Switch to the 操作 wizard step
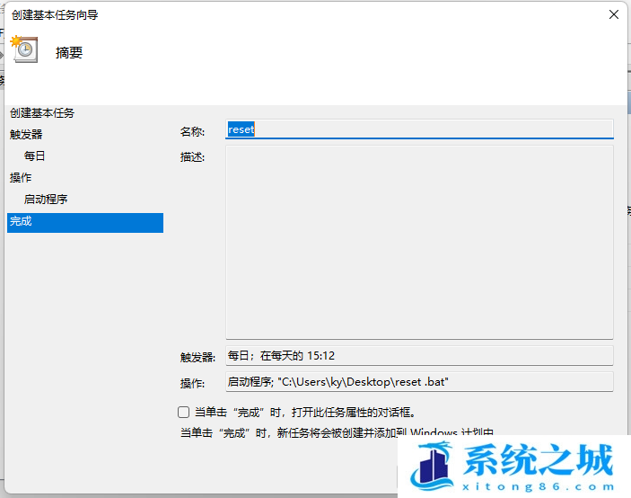This screenshot has width=631, height=498. pos(21,177)
